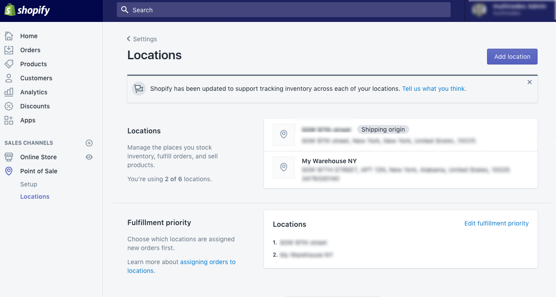Open Setup under Point of Sale
Viewport: 556px width, 297px height.
click(29, 184)
